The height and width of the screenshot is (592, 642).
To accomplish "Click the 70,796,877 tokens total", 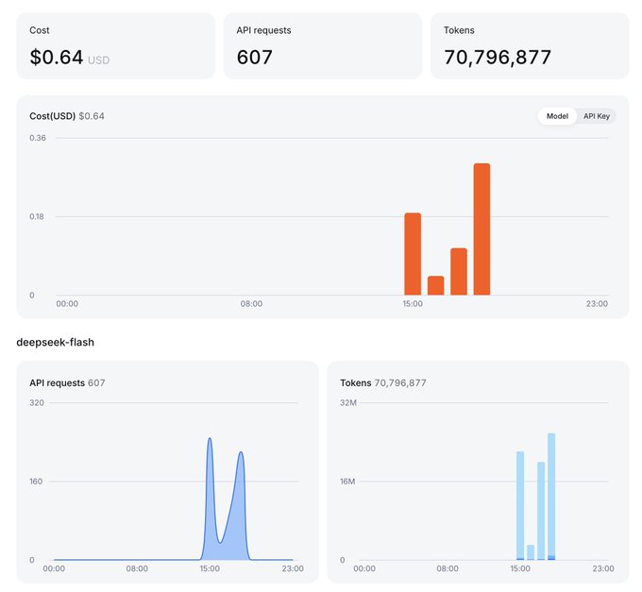I will pos(498,58).
